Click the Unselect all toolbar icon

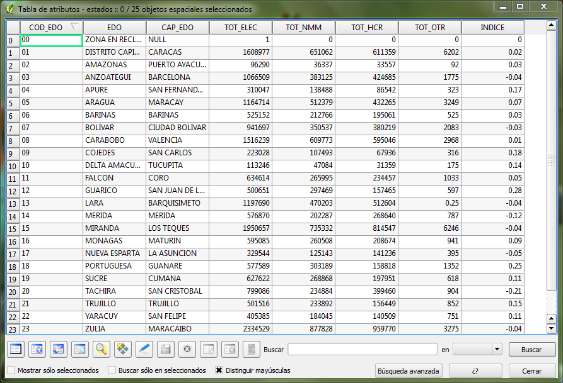tap(15, 349)
